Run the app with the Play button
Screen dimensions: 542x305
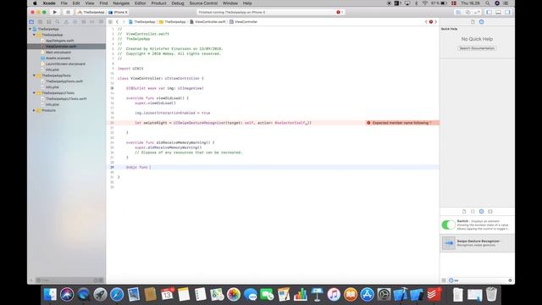click(54, 12)
